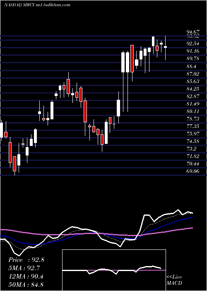Click the 81.49 price axis label
Screen dimensions: 207x291
(x=193, y=104)
